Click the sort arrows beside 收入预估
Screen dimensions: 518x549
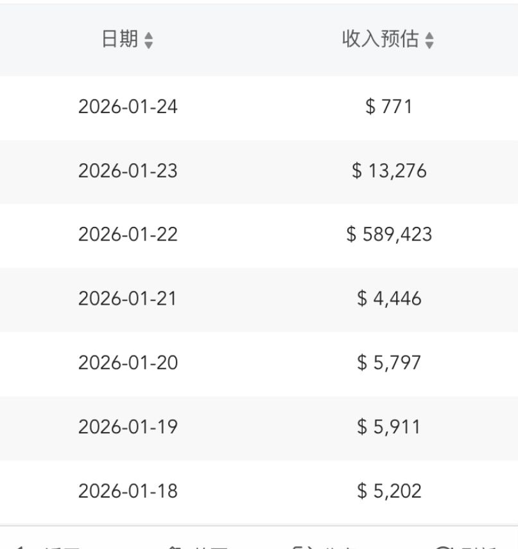429,41
